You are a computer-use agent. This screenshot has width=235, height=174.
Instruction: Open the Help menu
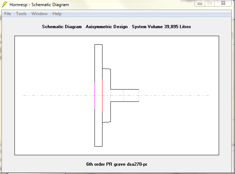pos(57,14)
